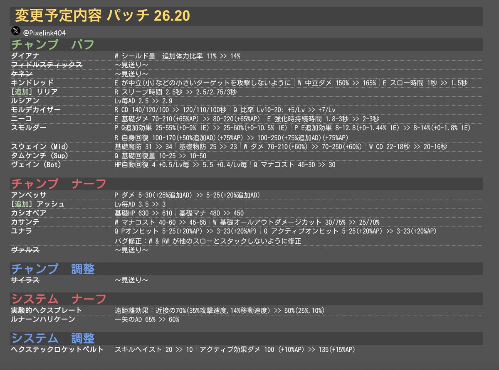Click the ～見送り～ note beside ケネン

(131, 74)
